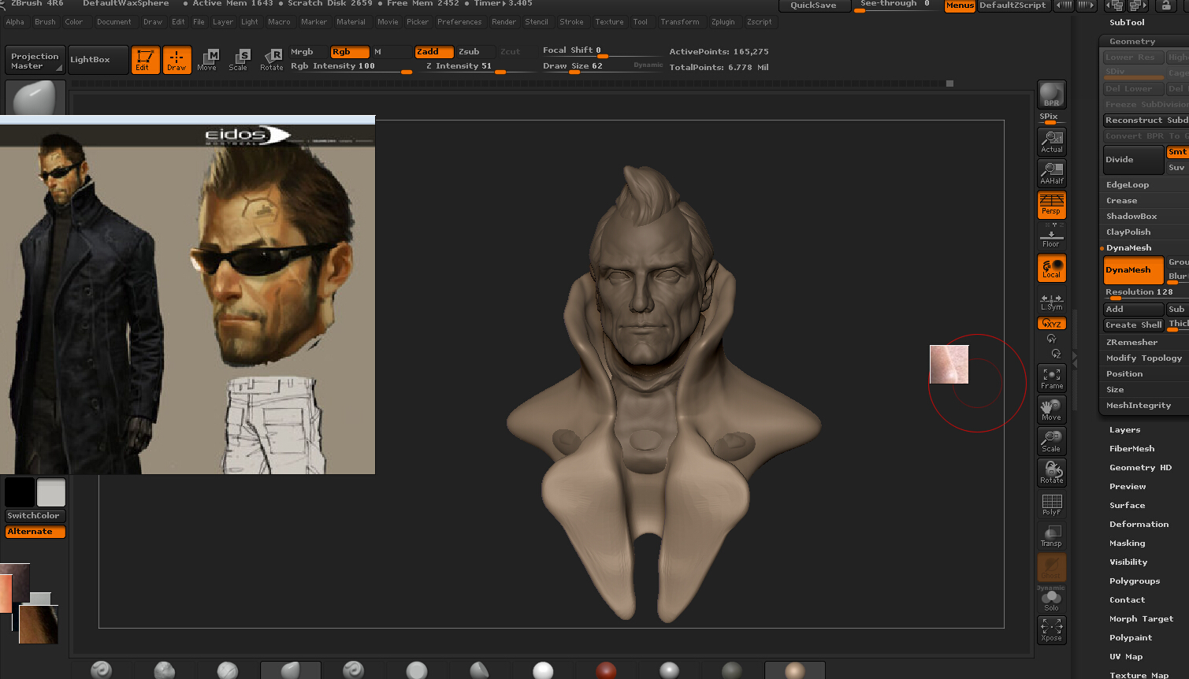This screenshot has height=679, width=1189.
Task: Click the Xpose icon
Action: (x=1051, y=630)
